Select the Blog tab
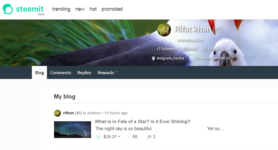The width and height of the screenshot is (278, 150). (x=40, y=72)
